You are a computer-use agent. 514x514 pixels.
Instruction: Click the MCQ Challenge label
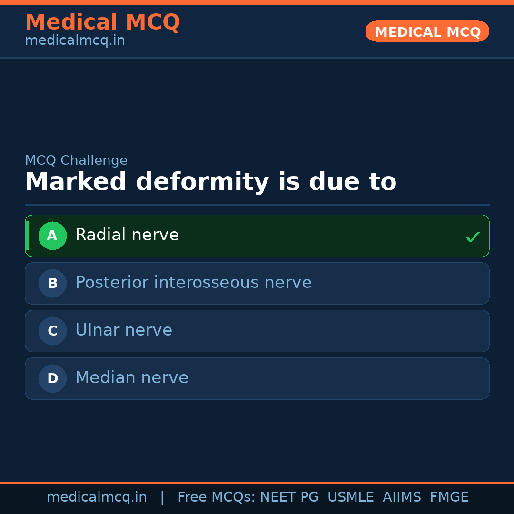[x=76, y=160]
